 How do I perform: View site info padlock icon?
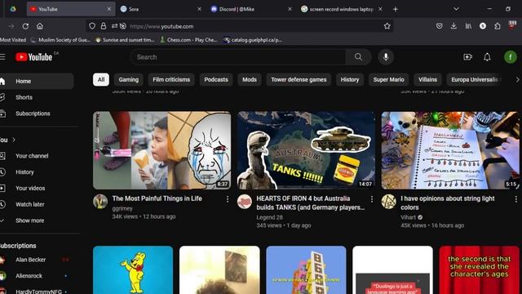[x=104, y=26]
